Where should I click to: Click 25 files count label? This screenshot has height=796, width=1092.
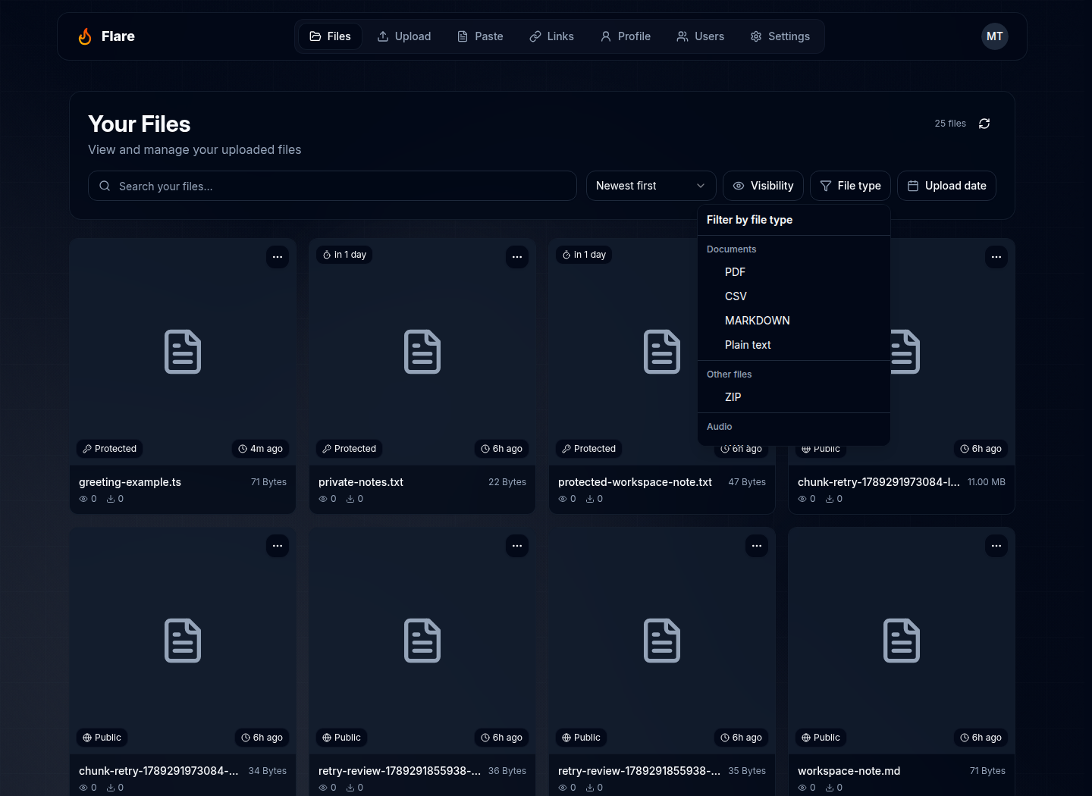click(x=950, y=124)
